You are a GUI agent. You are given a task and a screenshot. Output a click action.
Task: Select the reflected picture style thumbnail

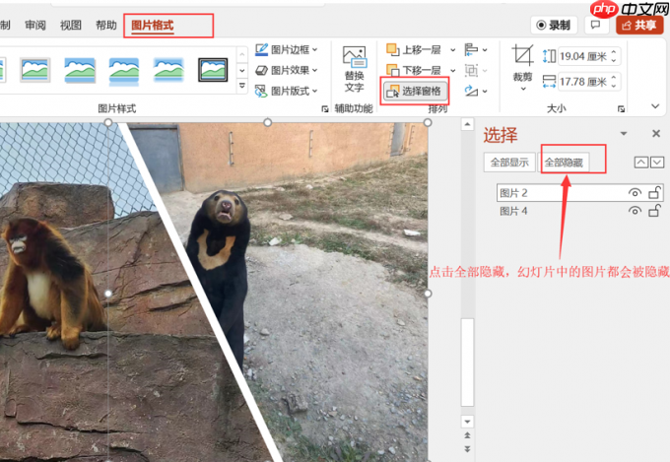click(124, 71)
